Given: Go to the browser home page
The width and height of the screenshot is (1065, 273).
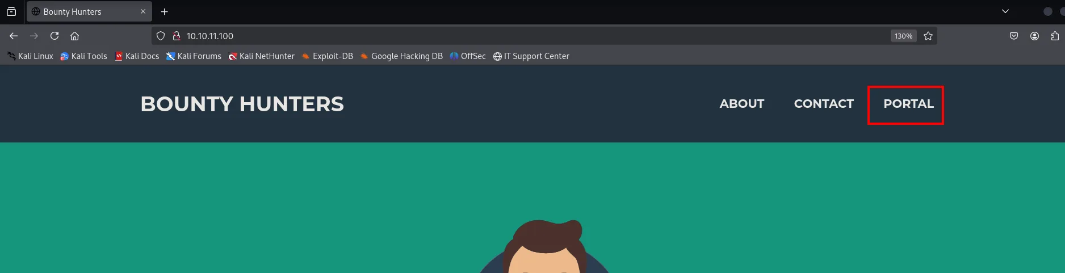Looking at the screenshot, I should (x=74, y=36).
